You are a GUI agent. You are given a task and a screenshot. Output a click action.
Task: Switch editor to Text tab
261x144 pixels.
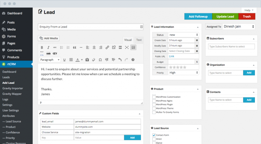pyautogui.click(x=139, y=40)
